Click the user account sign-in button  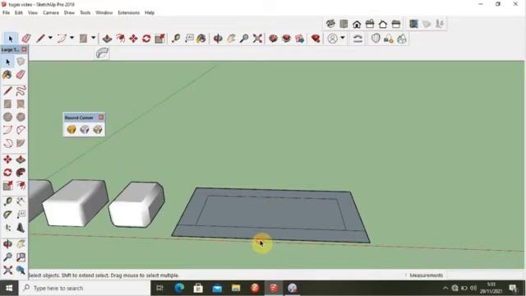click(x=332, y=39)
